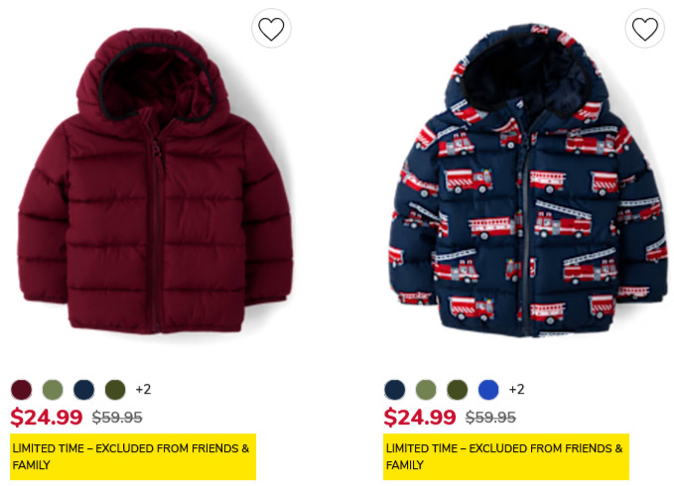
Task: Select bright blue swatch under right jacket
Action: tap(488, 390)
